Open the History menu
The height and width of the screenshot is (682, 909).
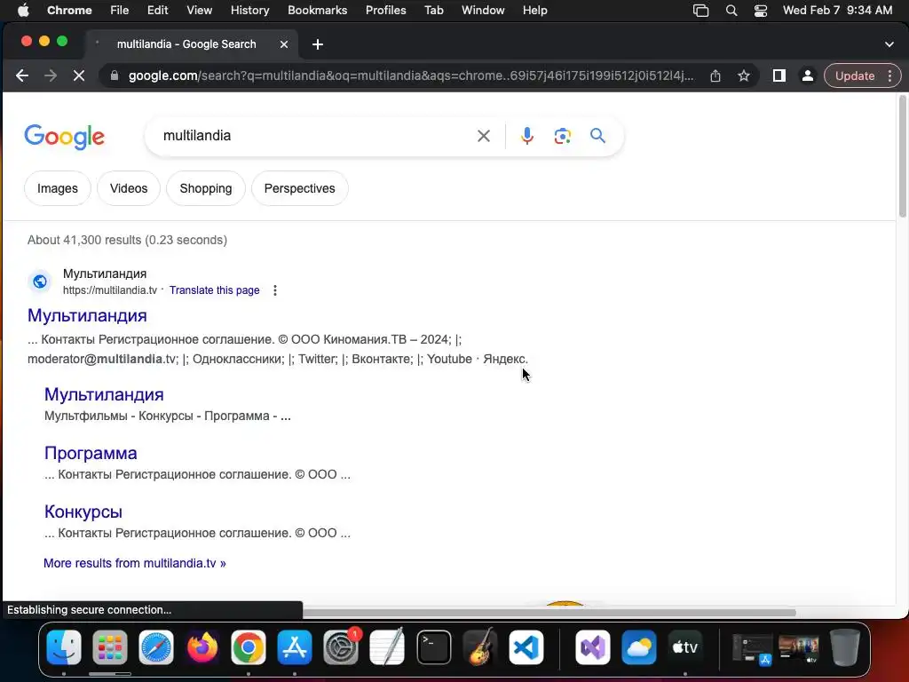click(x=249, y=11)
